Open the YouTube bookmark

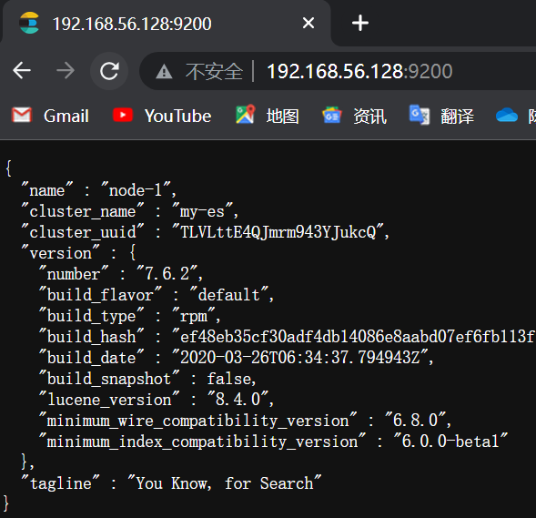pyautogui.click(x=162, y=116)
